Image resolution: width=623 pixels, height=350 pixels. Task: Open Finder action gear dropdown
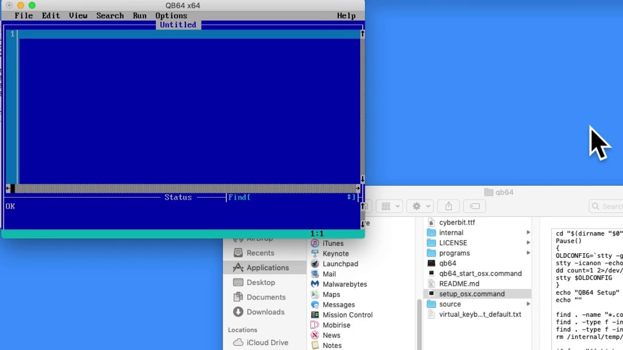point(420,206)
